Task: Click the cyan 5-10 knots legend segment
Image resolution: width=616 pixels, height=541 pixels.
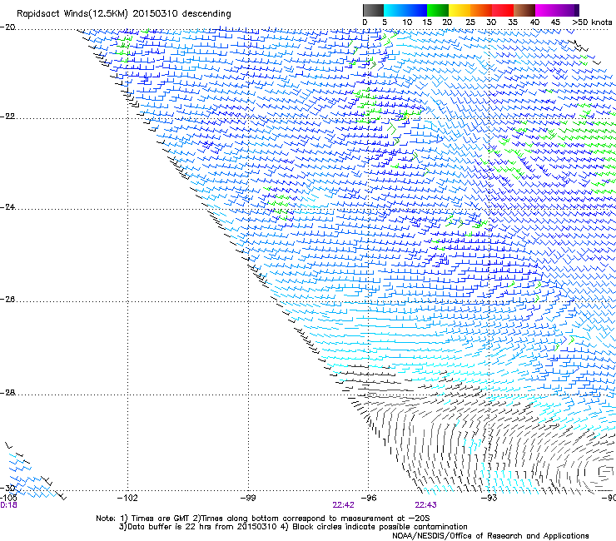Action: click(x=395, y=10)
